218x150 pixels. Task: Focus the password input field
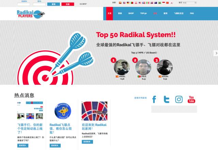(39, 4)
